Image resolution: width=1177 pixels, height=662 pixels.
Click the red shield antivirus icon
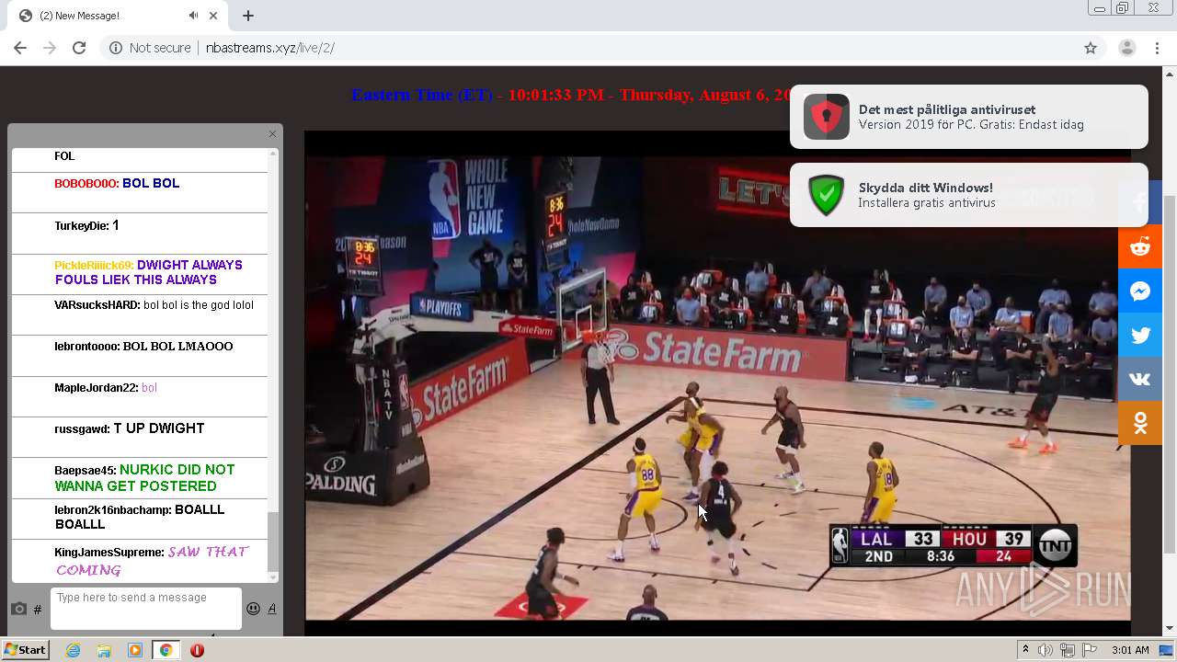[826, 117]
